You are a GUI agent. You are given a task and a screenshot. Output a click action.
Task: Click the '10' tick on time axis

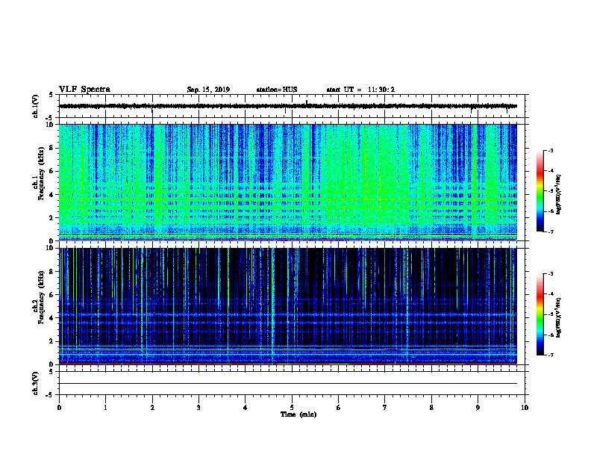pyautogui.click(x=525, y=408)
